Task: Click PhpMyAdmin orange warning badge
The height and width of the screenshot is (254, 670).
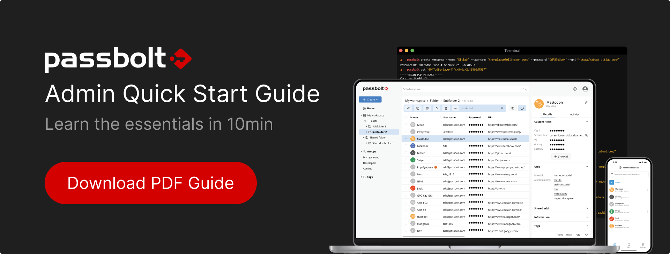Action: click(x=435, y=167)
